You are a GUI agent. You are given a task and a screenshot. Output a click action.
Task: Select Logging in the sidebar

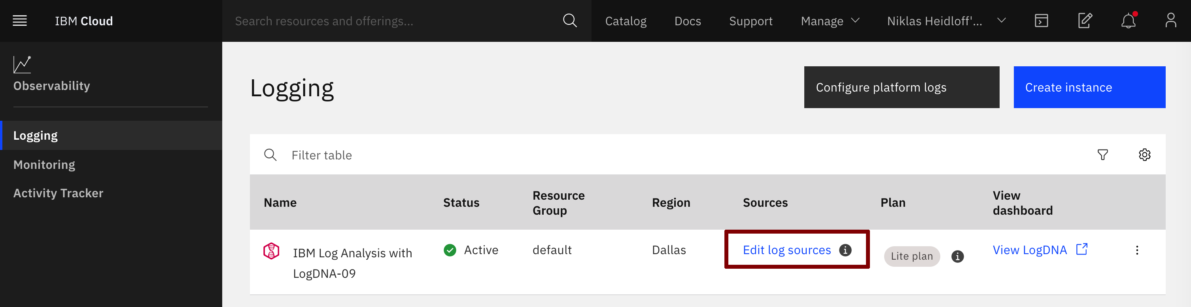point(112,136)
